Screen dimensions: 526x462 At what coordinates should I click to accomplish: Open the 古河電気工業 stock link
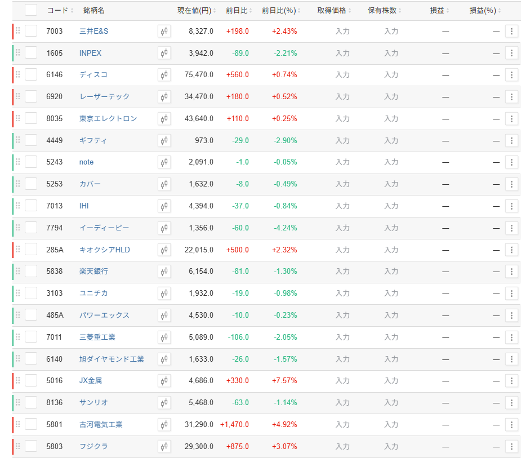tap(101, 424)
